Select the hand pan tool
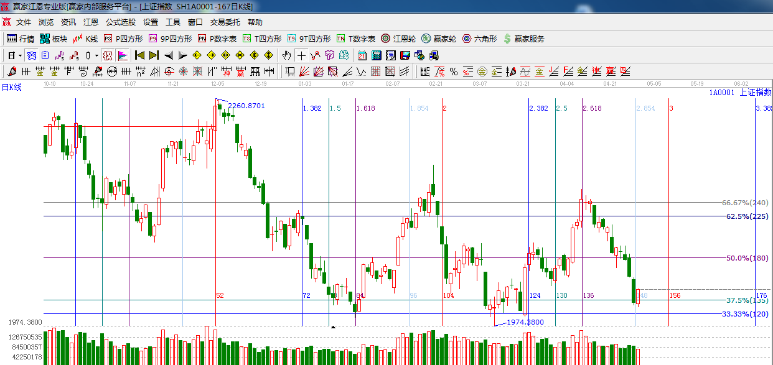 pyautogui.click(x=286, y=55)
